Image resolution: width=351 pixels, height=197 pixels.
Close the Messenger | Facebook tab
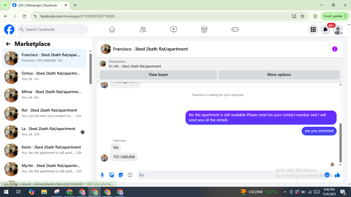pos(66,5)
